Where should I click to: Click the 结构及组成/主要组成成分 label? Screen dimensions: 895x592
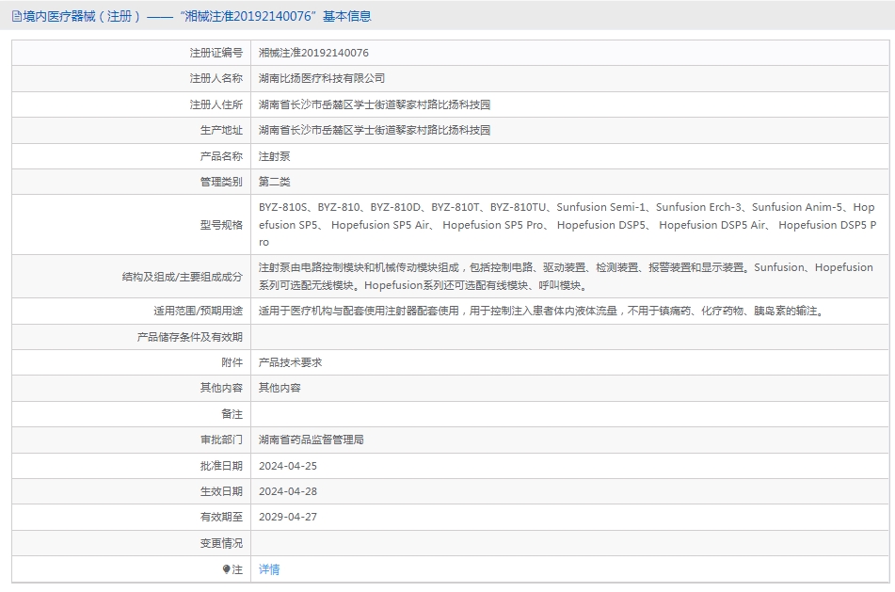click(x=182, y=277)
